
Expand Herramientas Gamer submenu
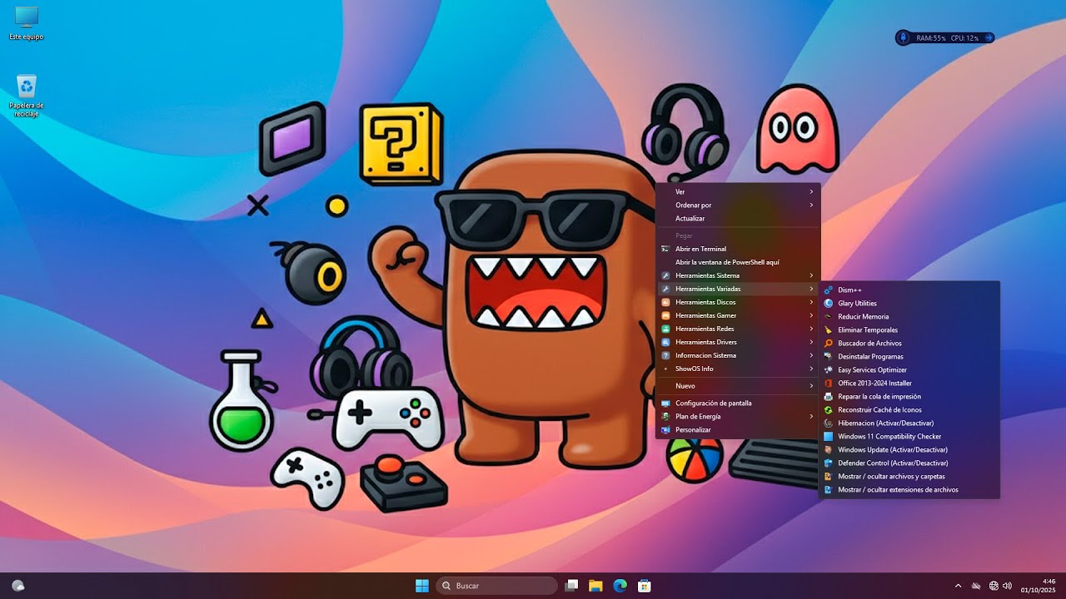point(738,315)
